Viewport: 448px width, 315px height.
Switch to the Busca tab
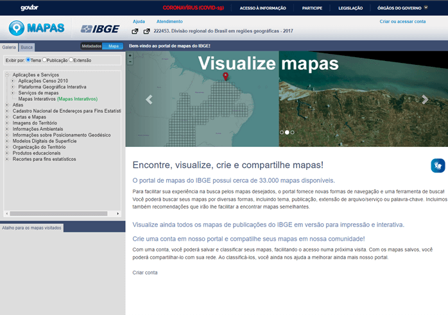[27, 47]
